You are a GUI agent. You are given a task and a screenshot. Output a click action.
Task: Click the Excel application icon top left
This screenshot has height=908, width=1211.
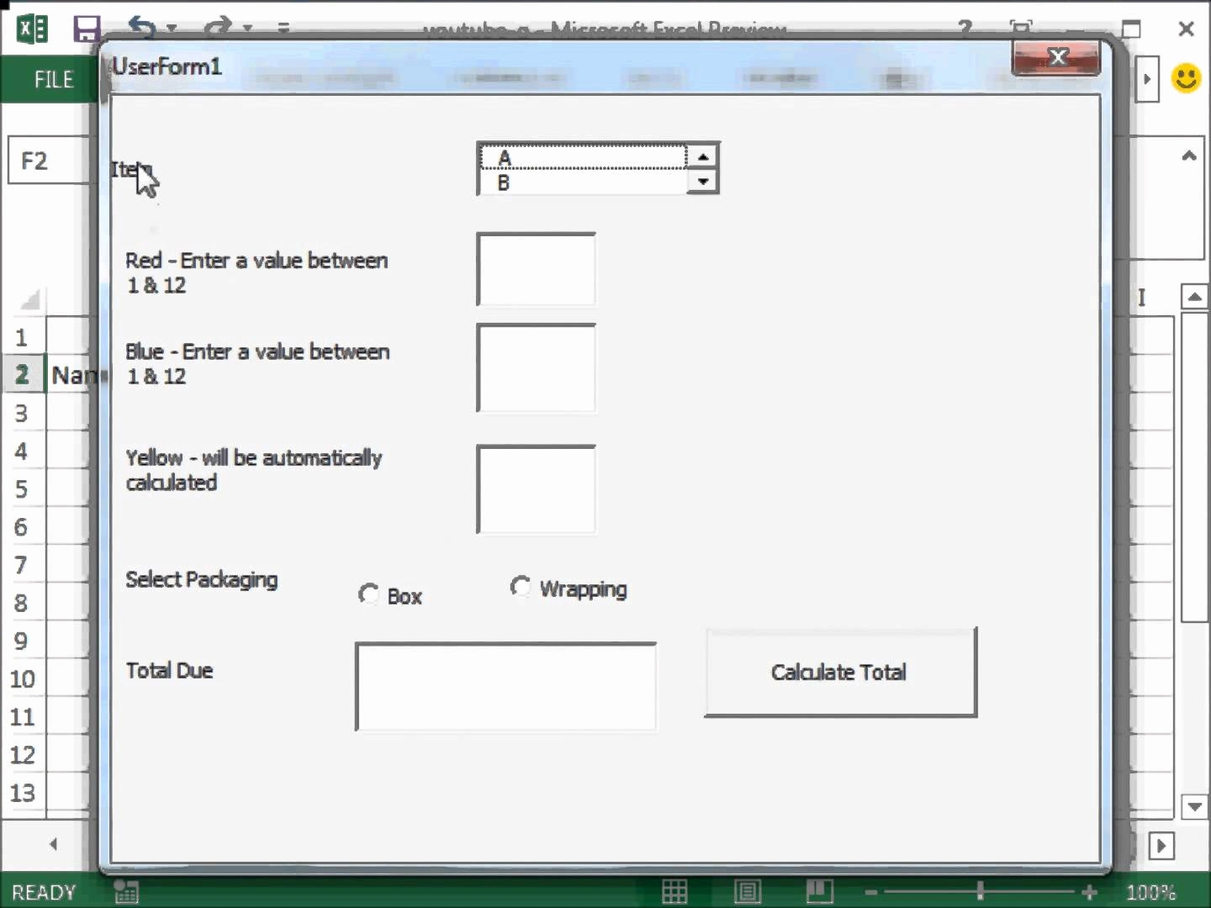pyautogui.click(x=30, y=28)
